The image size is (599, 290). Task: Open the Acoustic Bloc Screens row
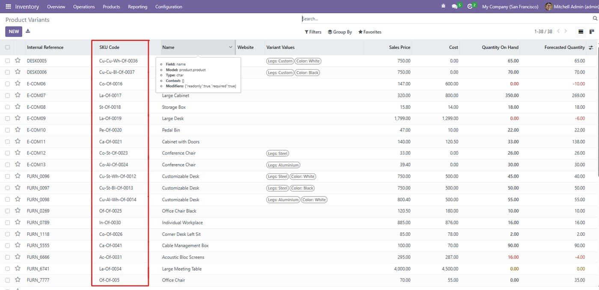(299, 257)
